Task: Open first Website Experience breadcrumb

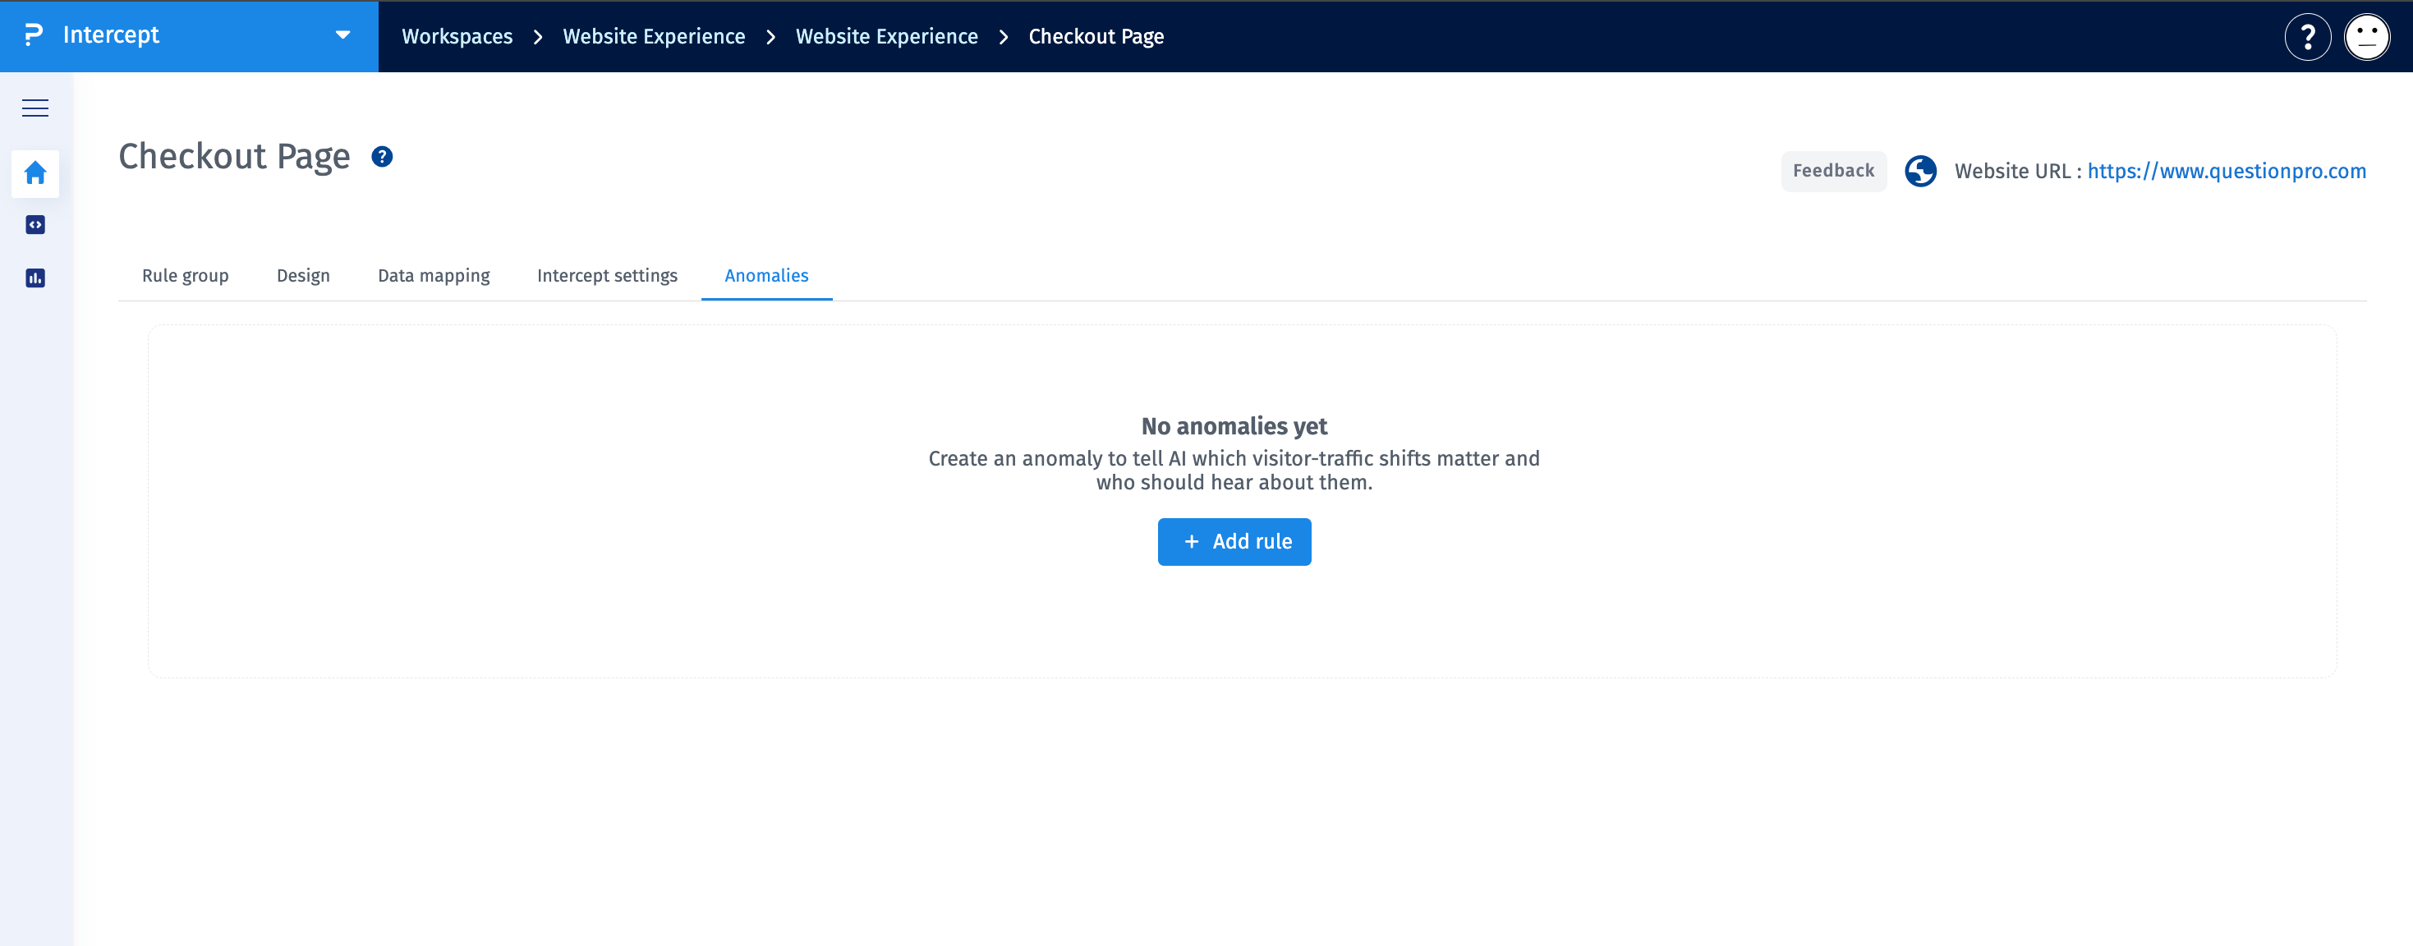Action: coord(654,36)
